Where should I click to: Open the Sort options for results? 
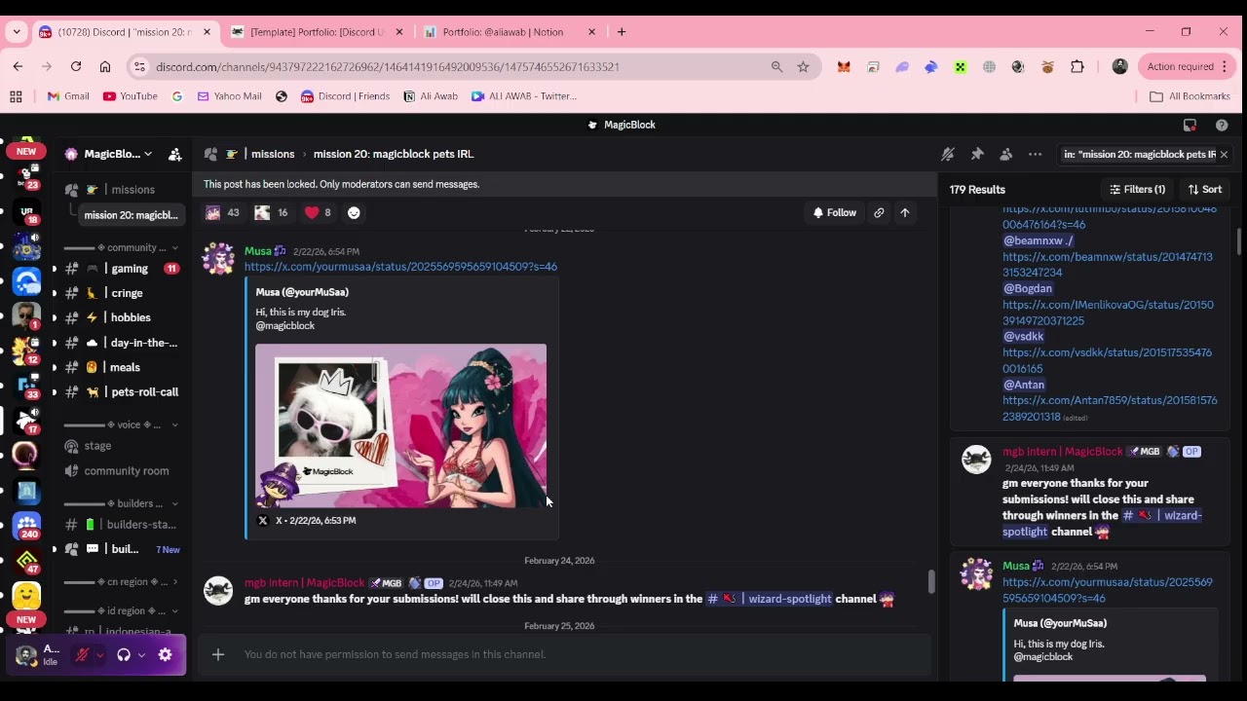coord(1205,190)
